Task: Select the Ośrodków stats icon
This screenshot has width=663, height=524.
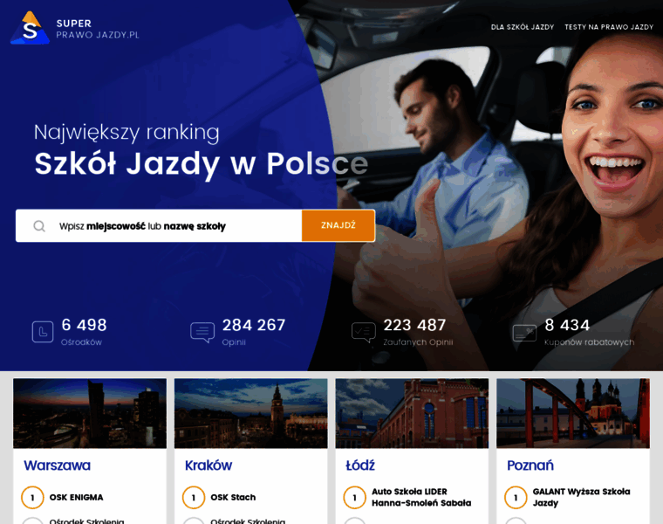Action: click(x=43, y=332)
